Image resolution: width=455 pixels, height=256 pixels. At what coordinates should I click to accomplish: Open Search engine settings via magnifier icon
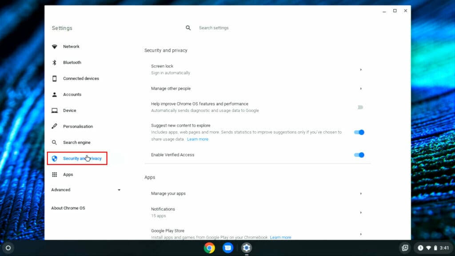[54, 142]
